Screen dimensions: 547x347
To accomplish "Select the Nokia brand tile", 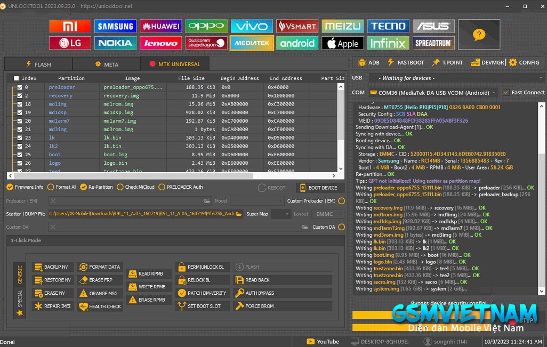I will pyautogui.click(x=115, y=43).
